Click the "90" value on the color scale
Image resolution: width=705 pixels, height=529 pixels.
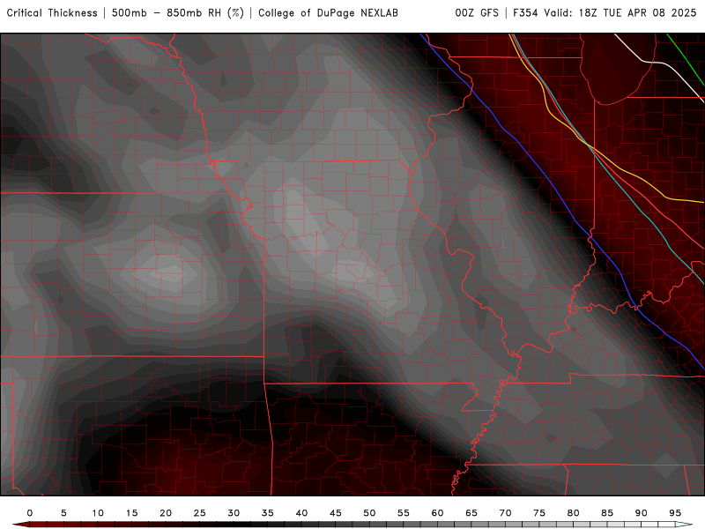642,513
